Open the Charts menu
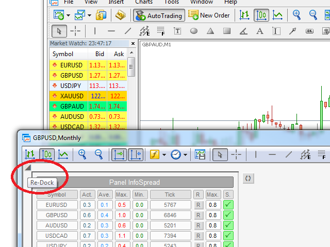Viewport: 330px width, 247px height. point(143,2)
